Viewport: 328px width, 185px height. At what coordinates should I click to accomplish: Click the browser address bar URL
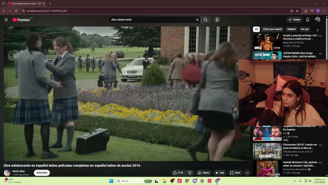pyautogui.click(x=47, y=11)
